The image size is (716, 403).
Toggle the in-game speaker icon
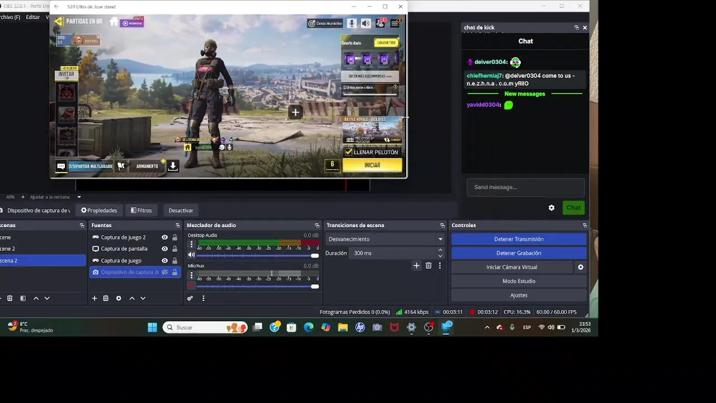tap(366, 23)
